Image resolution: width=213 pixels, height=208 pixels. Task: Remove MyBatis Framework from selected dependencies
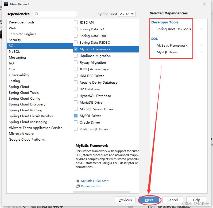pyautogui.click(x=202, y=45)
